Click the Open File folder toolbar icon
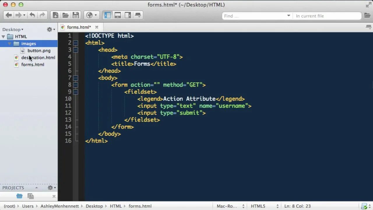Screen dimensions: 373x210 click(x=66, y=15)
